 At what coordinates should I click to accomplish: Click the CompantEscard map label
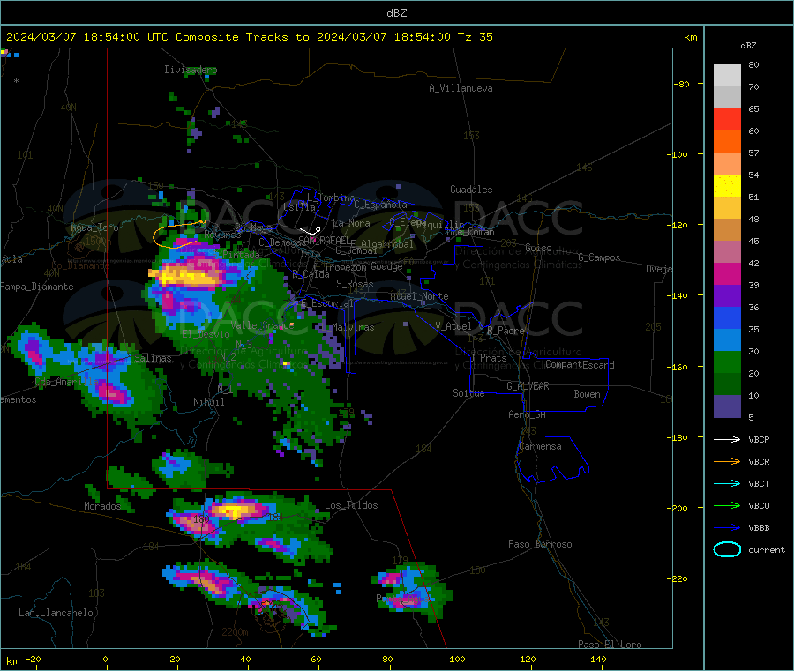click(581, 365)
